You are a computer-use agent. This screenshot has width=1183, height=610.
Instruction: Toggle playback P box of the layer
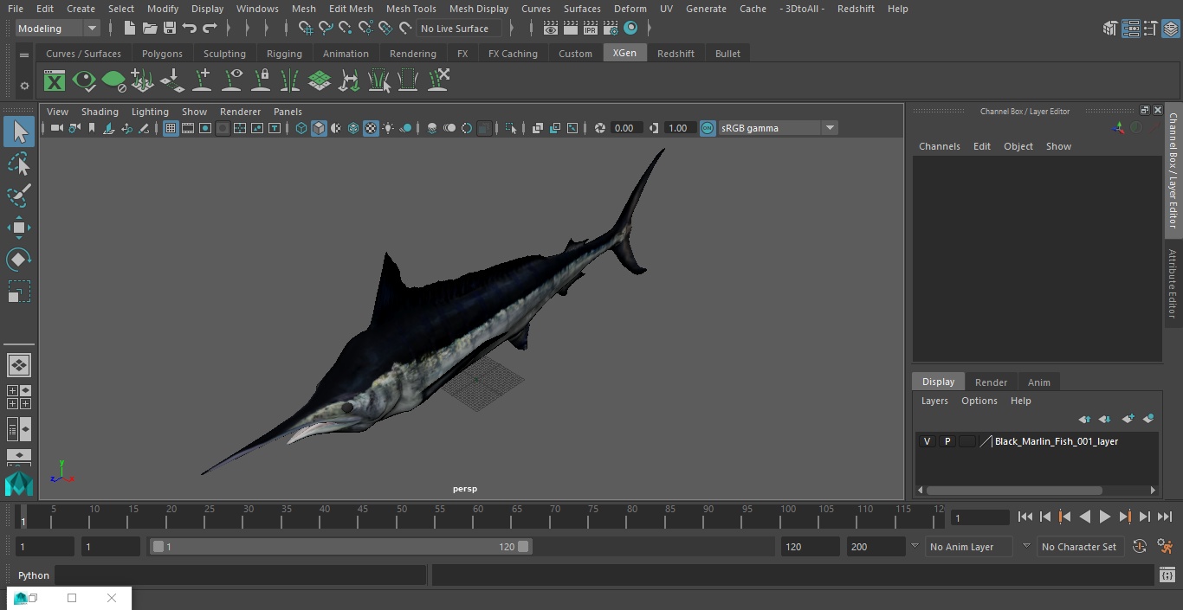pos(947,441)
